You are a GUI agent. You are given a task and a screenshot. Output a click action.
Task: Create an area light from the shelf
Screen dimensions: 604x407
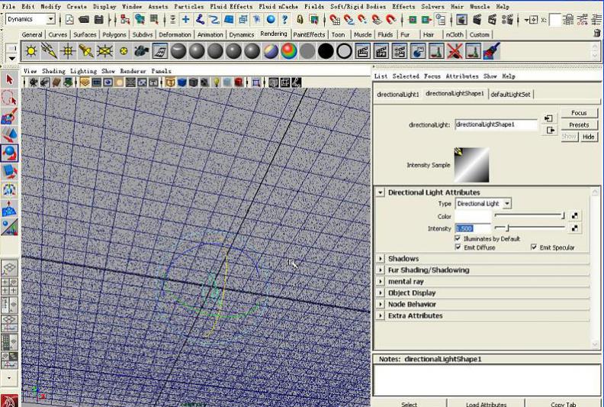(x=104, y=51)
